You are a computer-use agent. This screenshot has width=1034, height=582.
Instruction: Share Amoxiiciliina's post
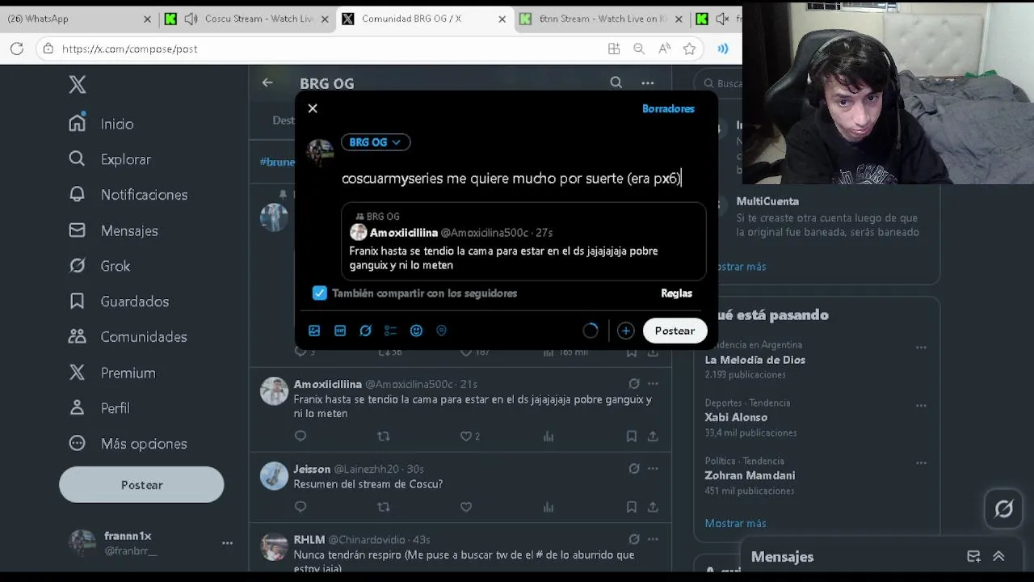pyautogui.click(x=653, y=436)
